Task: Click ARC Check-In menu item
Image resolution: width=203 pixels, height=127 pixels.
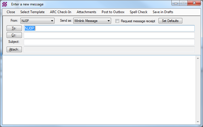Action: [x=61, y=12]
